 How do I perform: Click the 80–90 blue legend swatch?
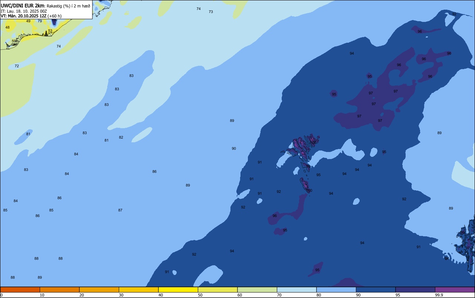tap(336, 289)
